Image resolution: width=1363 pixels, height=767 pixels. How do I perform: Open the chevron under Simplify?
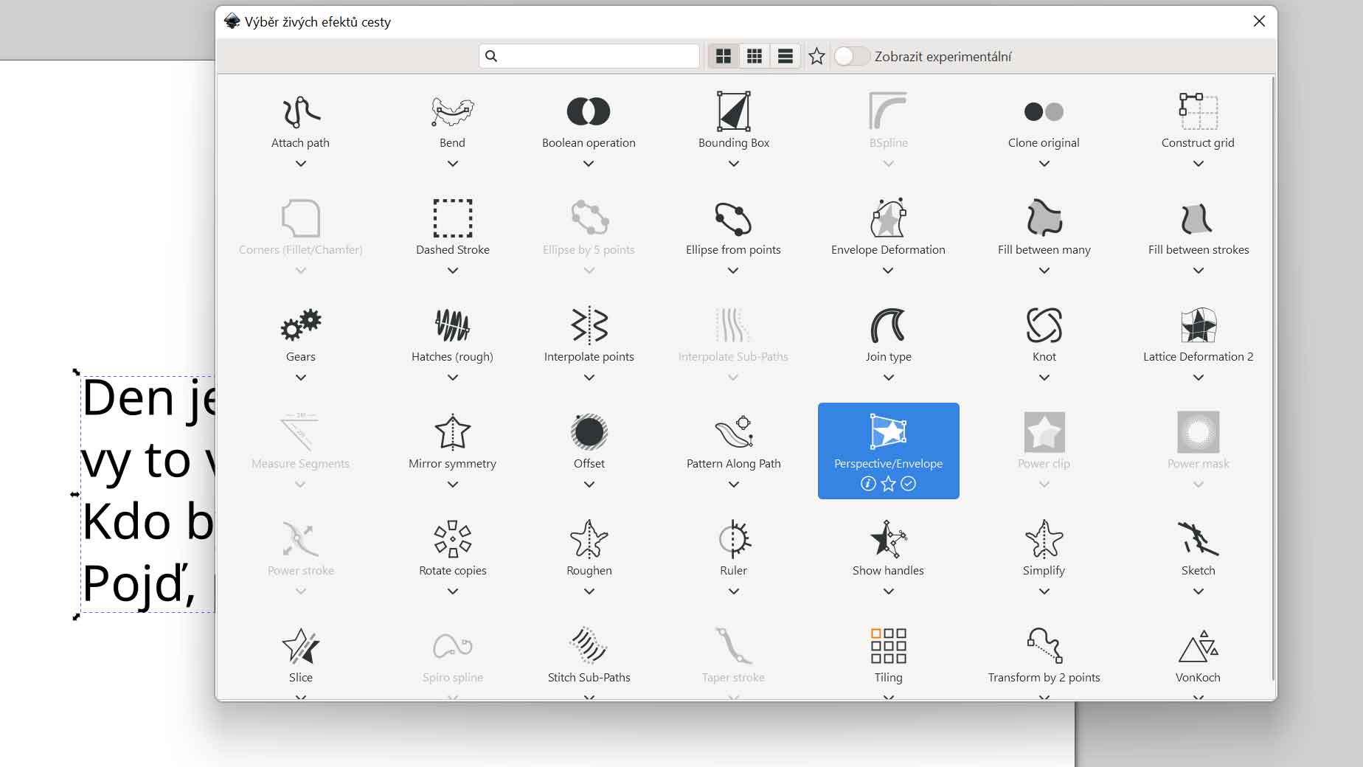click(1044, 591)
